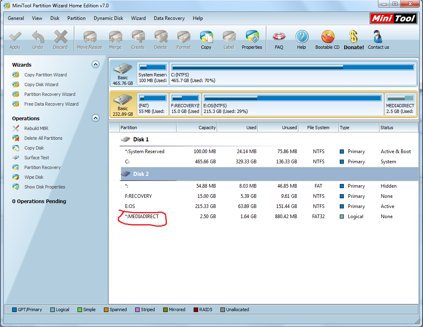Sort by the Partition column header
Viewport: 423px width, 327px height.
(148, 128)
